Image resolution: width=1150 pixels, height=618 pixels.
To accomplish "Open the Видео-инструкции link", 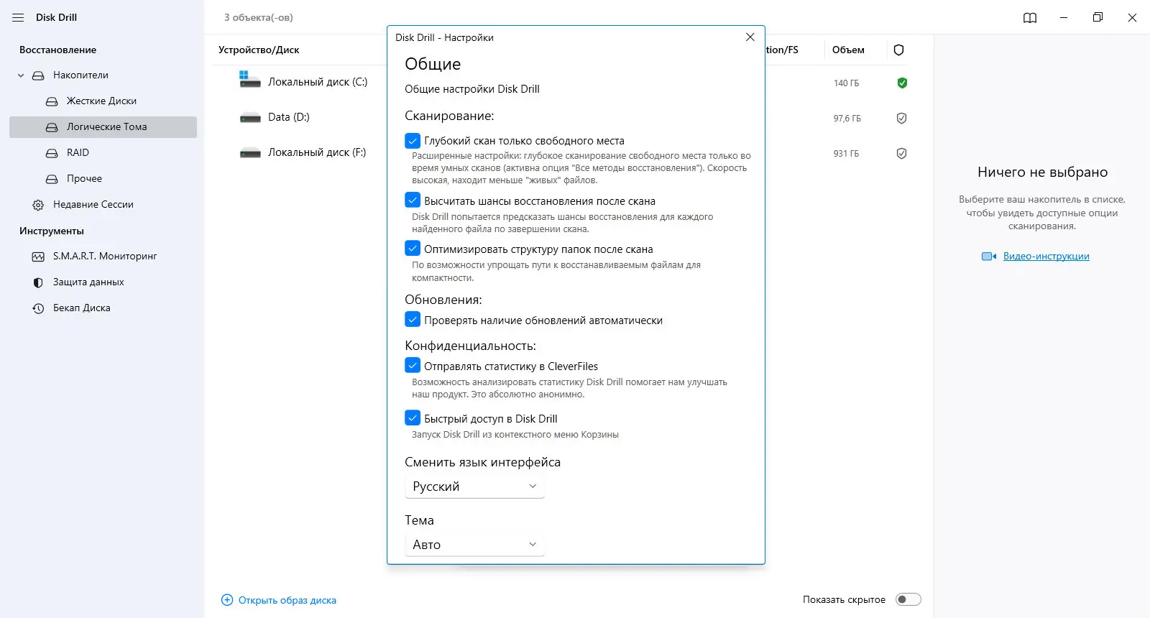I will coord(1046,257).
